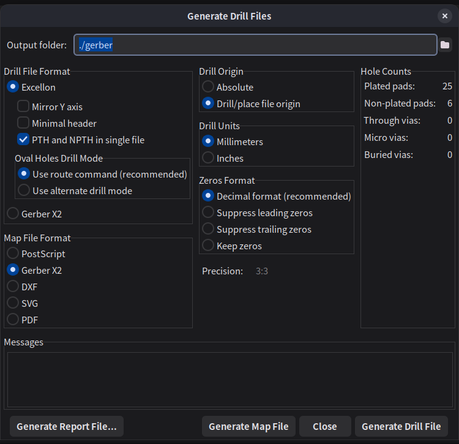Set drill origin to Absolute

point(208,88)
